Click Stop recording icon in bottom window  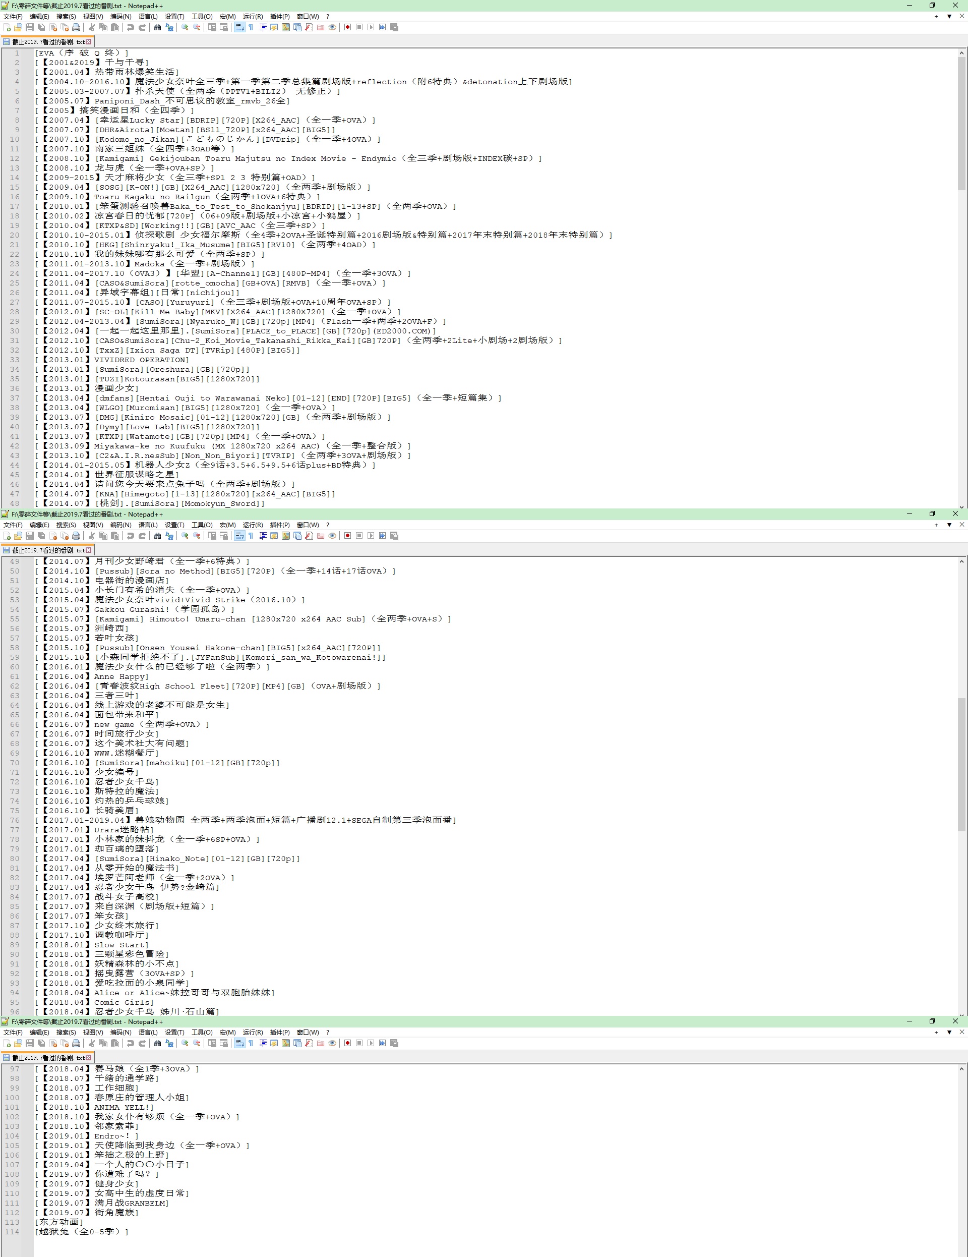coord(359,1043)
